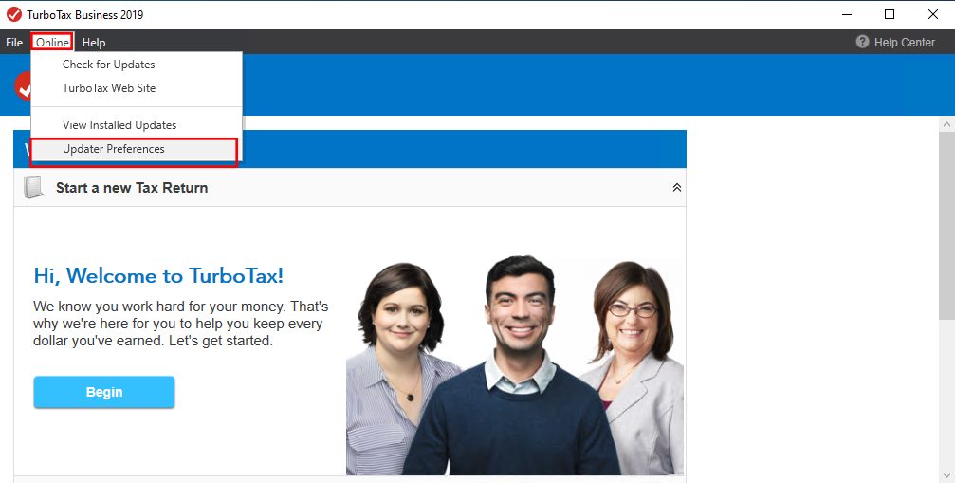Viewport: 955px width, 483px height.
Task: Click the Begin button
Action: click(104, 392)
